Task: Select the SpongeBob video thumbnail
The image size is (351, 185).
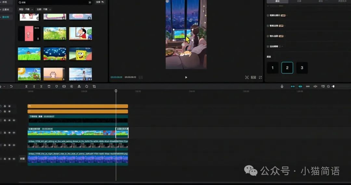Action: coord(80,54)
